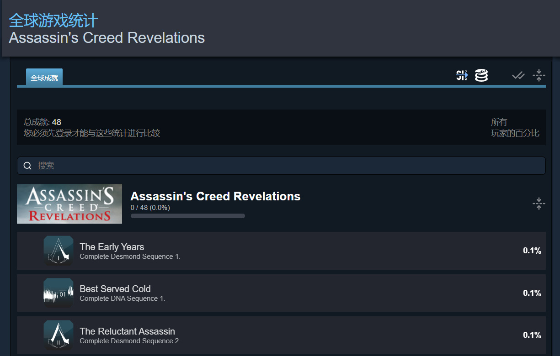Image resolution: width=560 pixels, height=356 pixels.
Task: Open the Assassin's Creed Revelations banner image
Action: [69, 204]
